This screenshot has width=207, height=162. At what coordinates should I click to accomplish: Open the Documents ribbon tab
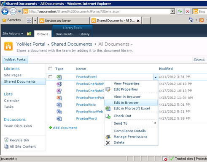[x=64, y=34]
